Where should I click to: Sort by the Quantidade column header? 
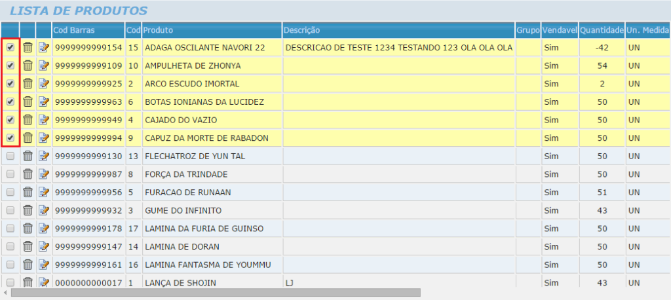pos(602,30)
